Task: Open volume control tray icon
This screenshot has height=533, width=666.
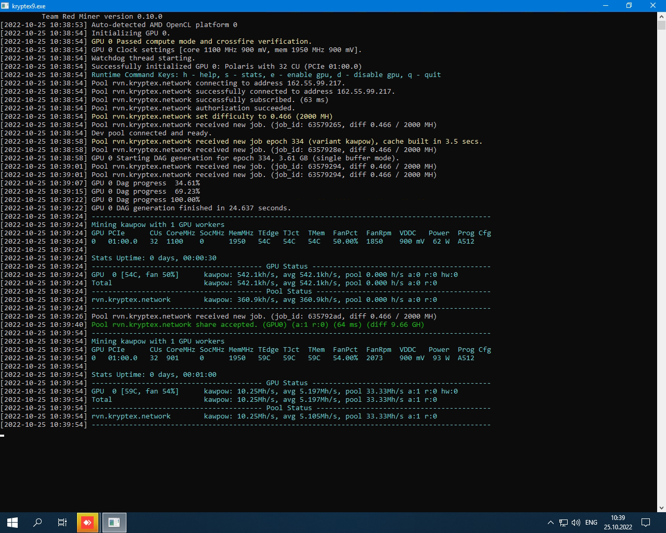Action: (576, 523)
